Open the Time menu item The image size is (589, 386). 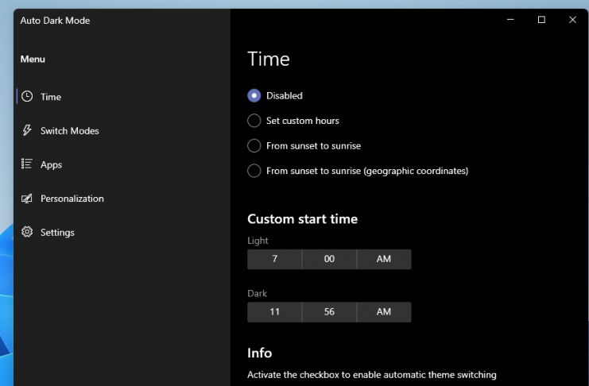click(x=122, y=97)
